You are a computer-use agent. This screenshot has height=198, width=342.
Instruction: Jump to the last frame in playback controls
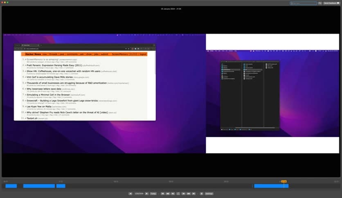tap(194, 193)
